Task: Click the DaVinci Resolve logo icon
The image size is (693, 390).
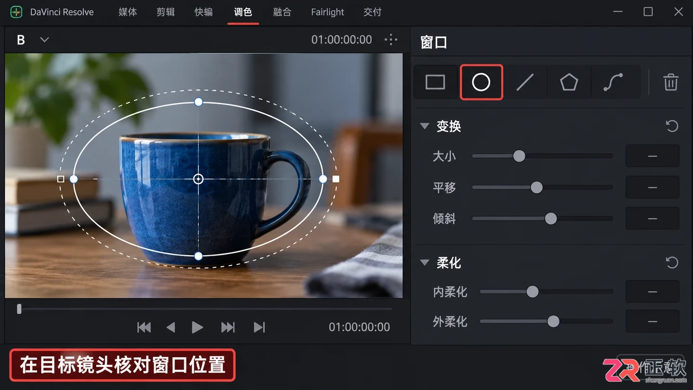Action: [16, 12]
